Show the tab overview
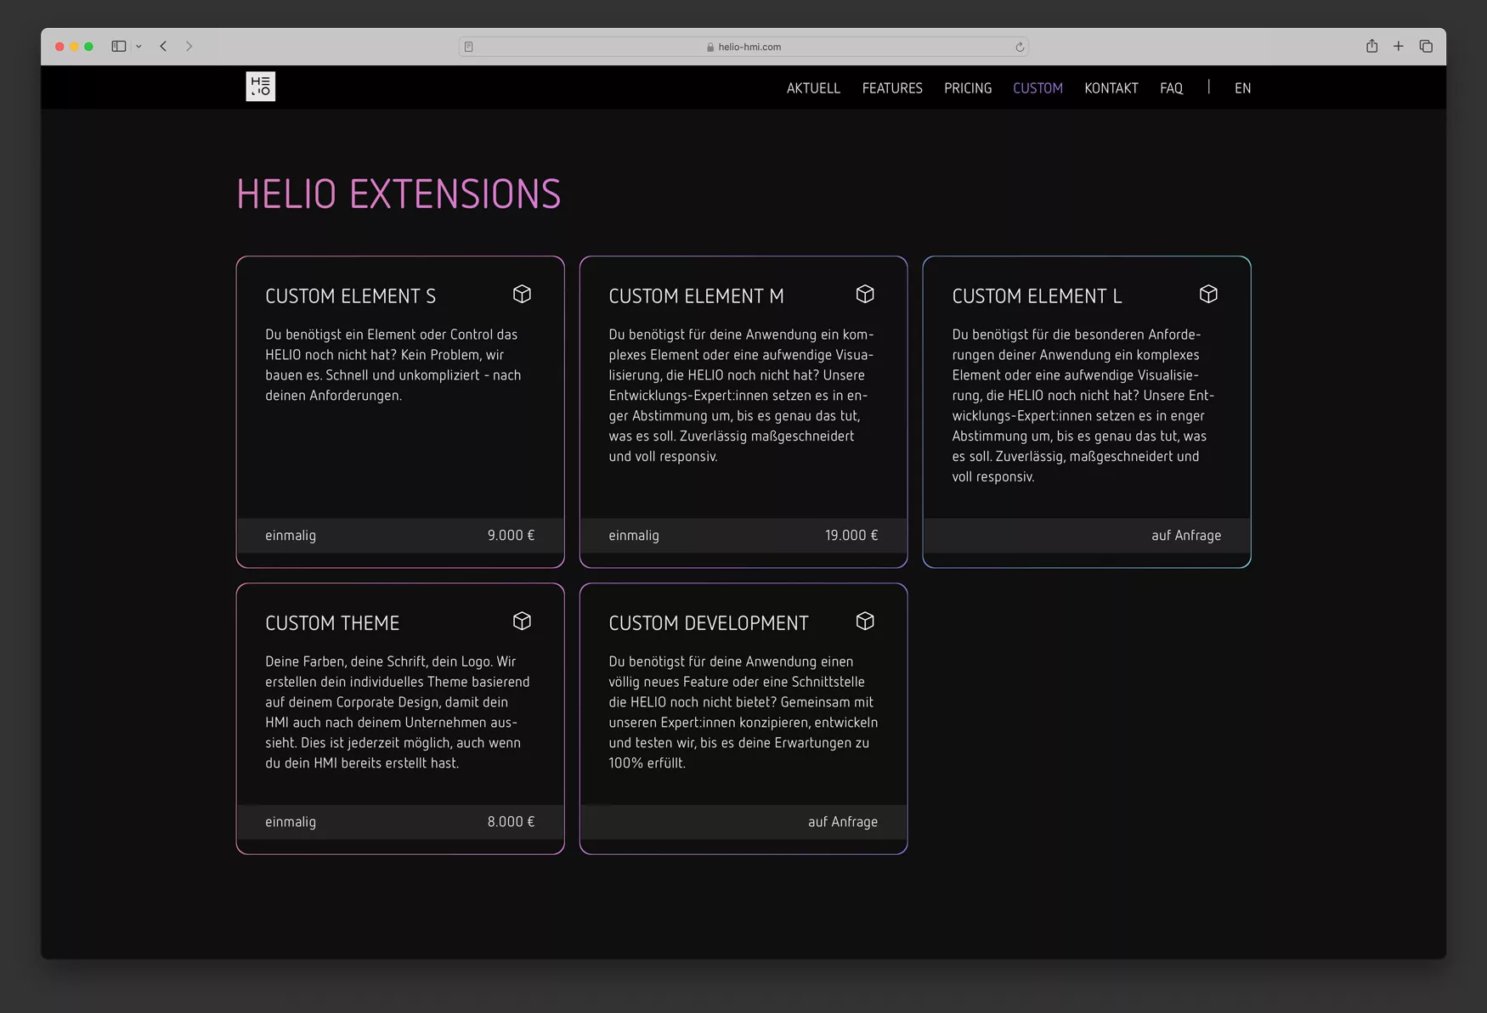This screenshot has height=1013, width=1487. click(1426, 46)
